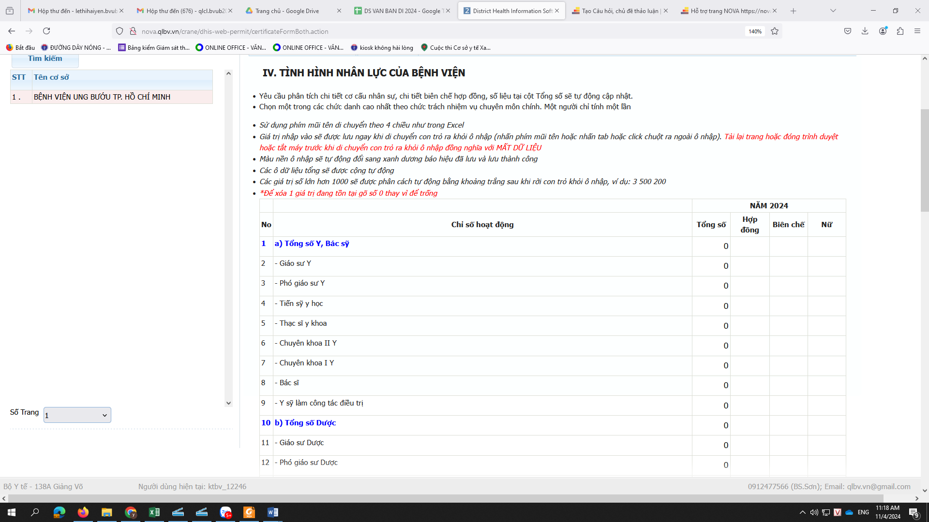Open the Số Trang page dropdown
The height and width of the screenshot is (522, 929).
[77, 415]
